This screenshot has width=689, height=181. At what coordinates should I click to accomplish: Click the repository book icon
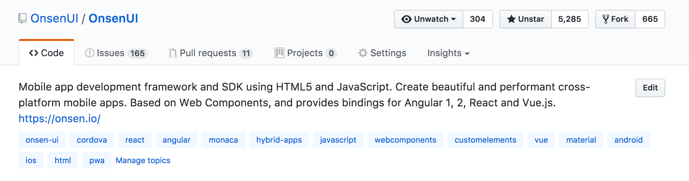pyautogui.click(x=22, y=18)
